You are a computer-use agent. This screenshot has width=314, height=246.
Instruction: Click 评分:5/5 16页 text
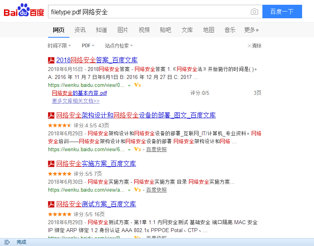tap(89, 214)
